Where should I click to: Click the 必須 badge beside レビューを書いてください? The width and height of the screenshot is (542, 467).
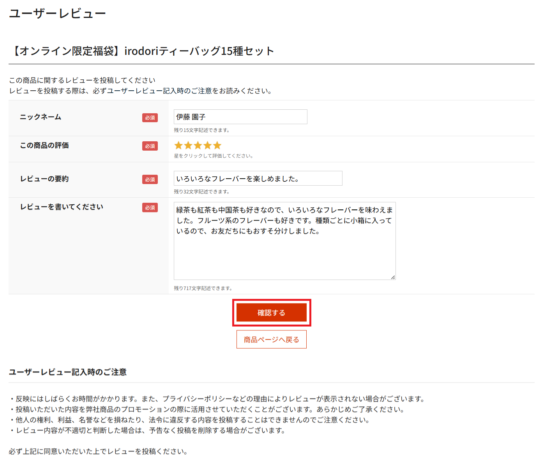click(x=150, y=207)
